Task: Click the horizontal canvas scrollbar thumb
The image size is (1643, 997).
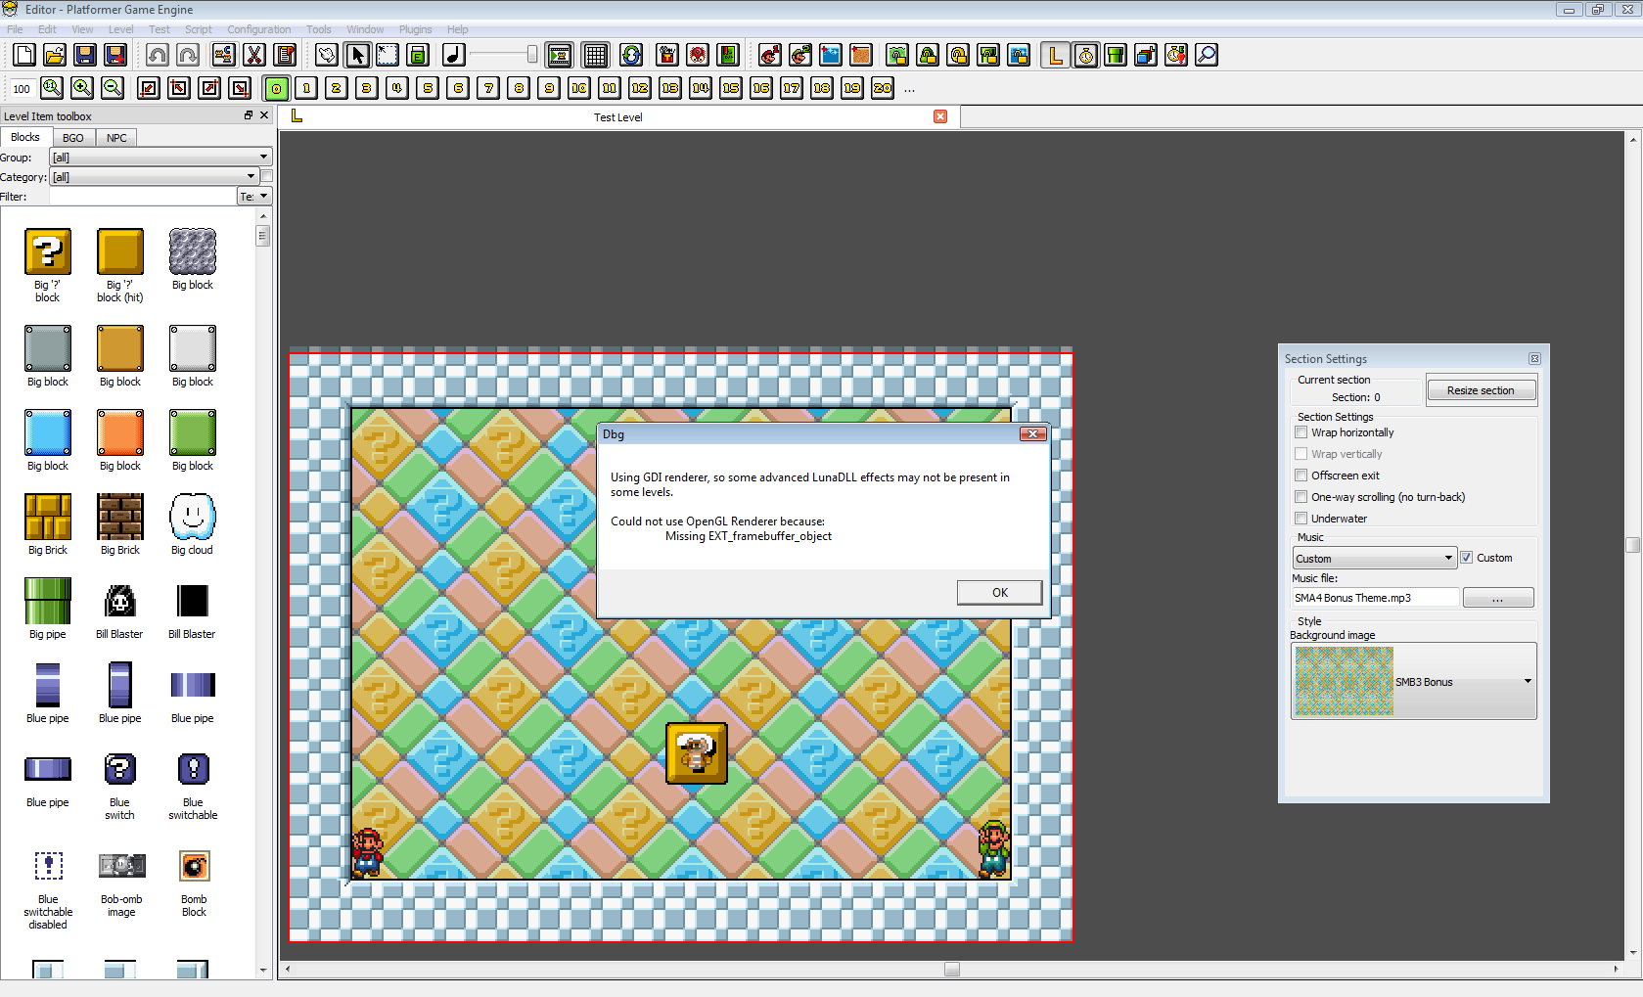Action: 952,969
